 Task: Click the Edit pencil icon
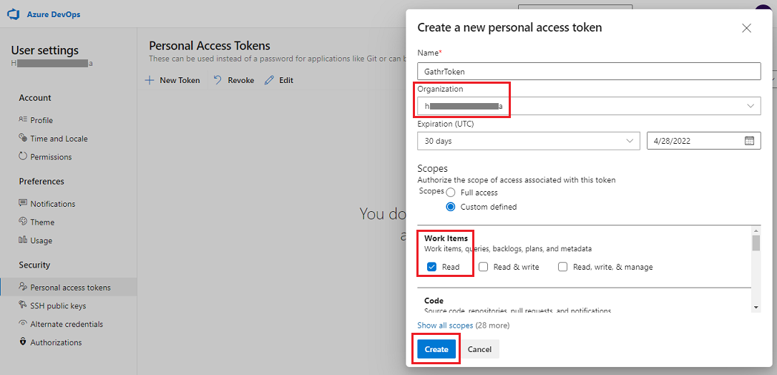269,80
